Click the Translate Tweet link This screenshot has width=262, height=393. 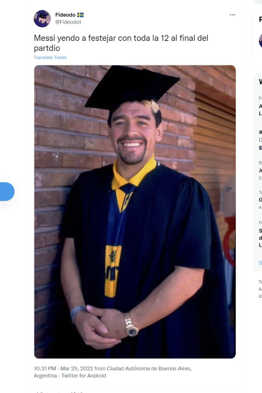(50, 58)
